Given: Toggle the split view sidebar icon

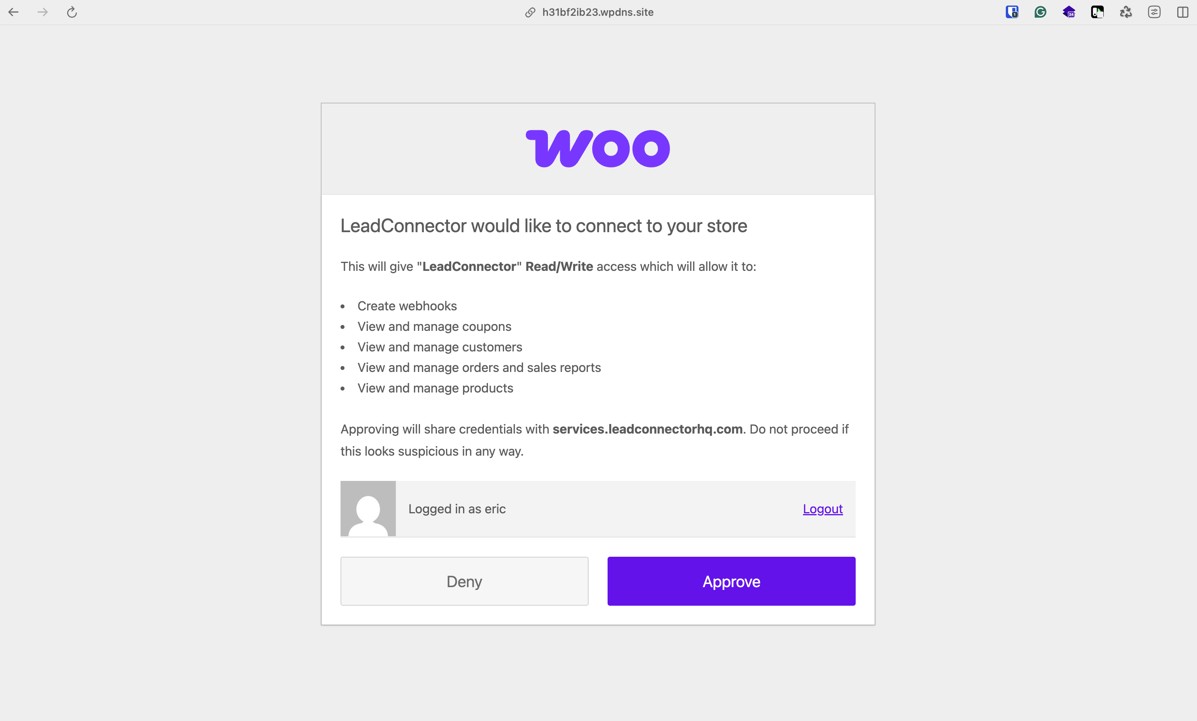Looking at the screenshot, I should click(1182, 12).
